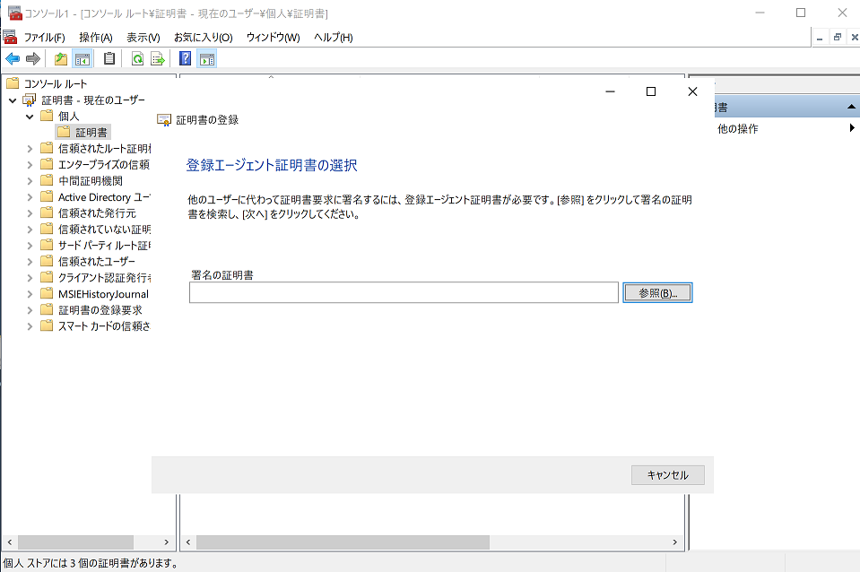The image size is (860, 572).
Task: Click the clipboard icon in the toolbar
Action: click(x=109, y=59)
